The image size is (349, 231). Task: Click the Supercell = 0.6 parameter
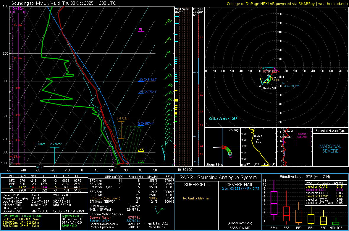pos(72,216)
